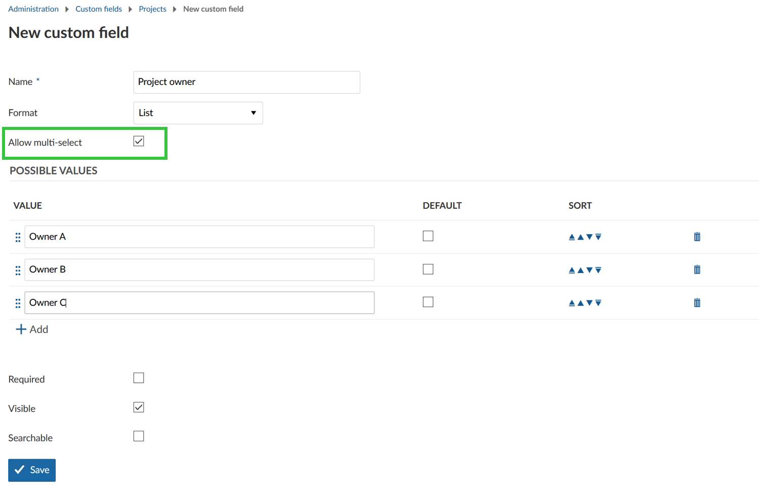The width and height of the screenshot is (759, 496).
Task: Disable the Visible checkbox
Action: pyautogui.click(x=139, y=407)
